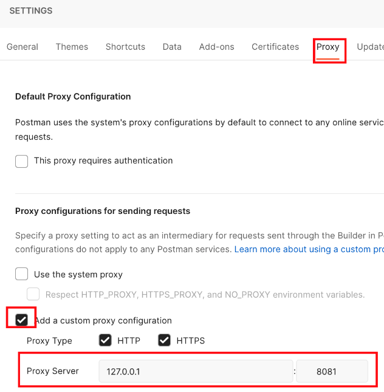Click the Proxy Server address field
The width and height of the screenshot is (384, 392).
pyautogui.click(x=196, y=371)
